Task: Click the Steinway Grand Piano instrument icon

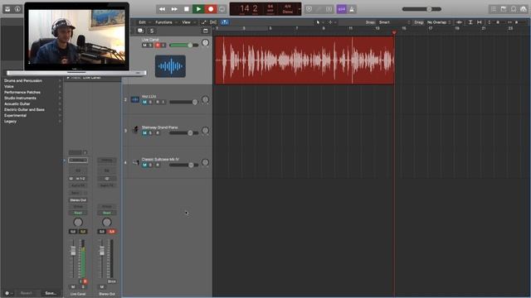Action: tap(135, 130)
